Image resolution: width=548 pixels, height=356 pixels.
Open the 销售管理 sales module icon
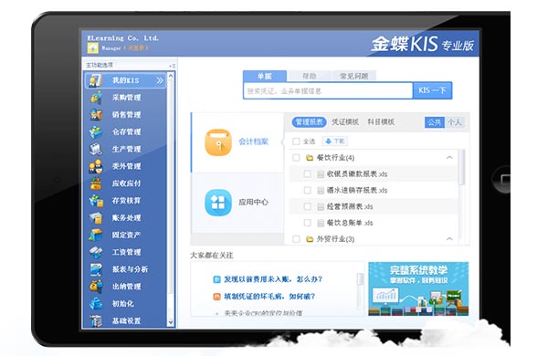(96, 115)
